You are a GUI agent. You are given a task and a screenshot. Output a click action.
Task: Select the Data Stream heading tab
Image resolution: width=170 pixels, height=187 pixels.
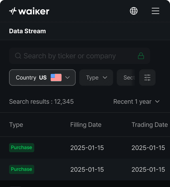tap(27, 31)
